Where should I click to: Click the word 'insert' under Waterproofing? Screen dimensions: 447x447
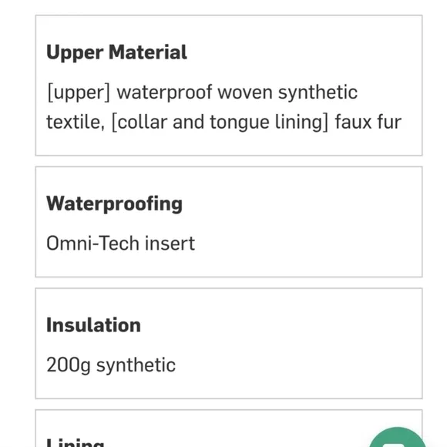pos(170,244)
